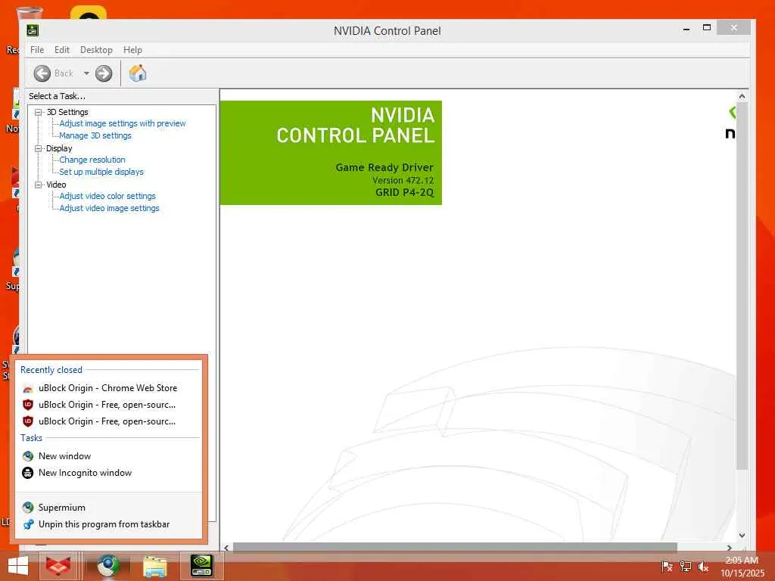Click the Version 472.12 text
775x581 pixels.
point(403,180)
